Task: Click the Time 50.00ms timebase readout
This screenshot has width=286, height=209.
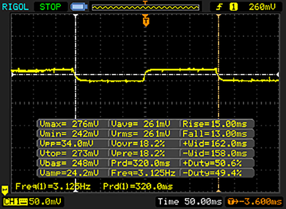Action: (190, 202)
